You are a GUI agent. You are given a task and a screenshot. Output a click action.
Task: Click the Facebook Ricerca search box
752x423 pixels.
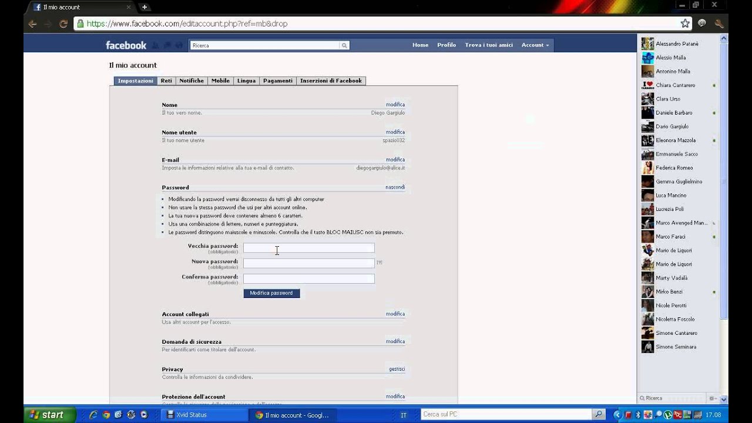265,45
